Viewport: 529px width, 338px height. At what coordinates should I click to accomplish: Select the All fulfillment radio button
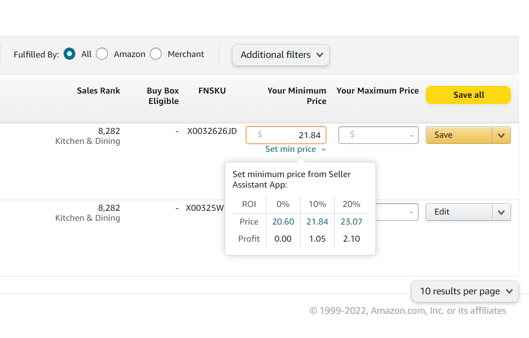69,54
